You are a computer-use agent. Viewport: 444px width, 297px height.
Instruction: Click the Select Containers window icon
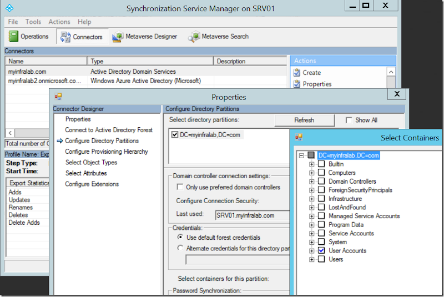[299, 138]
